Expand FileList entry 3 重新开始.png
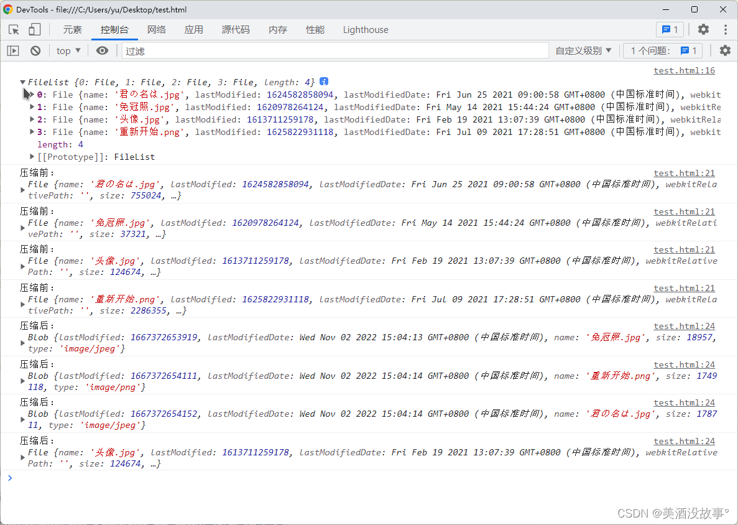738x525 pixels. click(x=32, y=132)
